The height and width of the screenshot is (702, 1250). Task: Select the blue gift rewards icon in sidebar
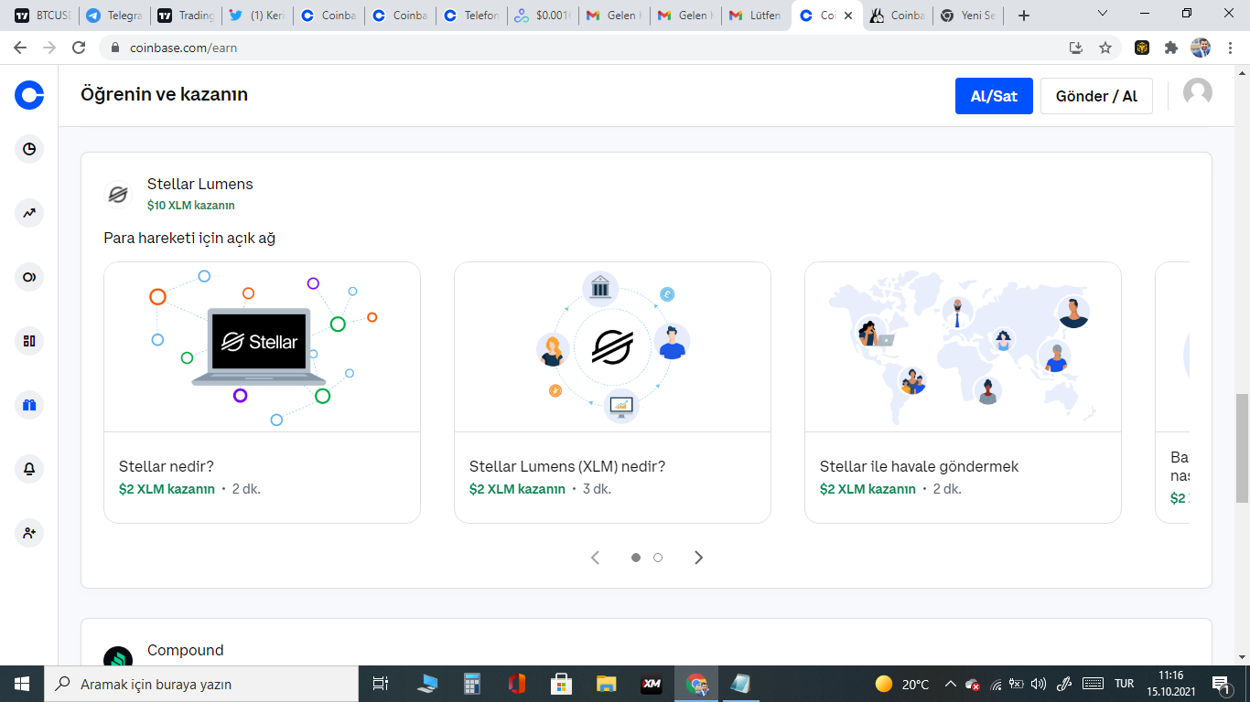click(x=29, y=405)
